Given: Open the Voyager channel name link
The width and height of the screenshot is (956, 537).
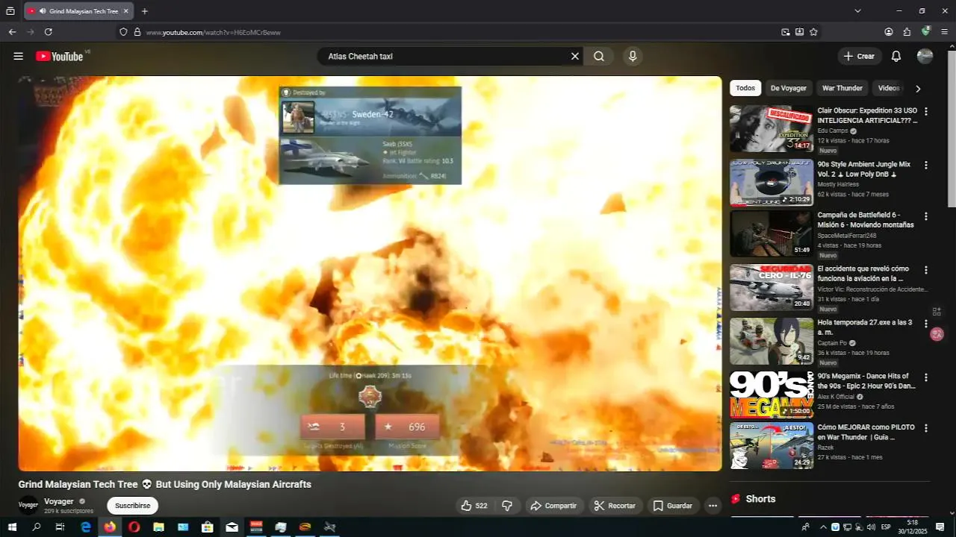Looking at the screenshot, I should (59, 501).
